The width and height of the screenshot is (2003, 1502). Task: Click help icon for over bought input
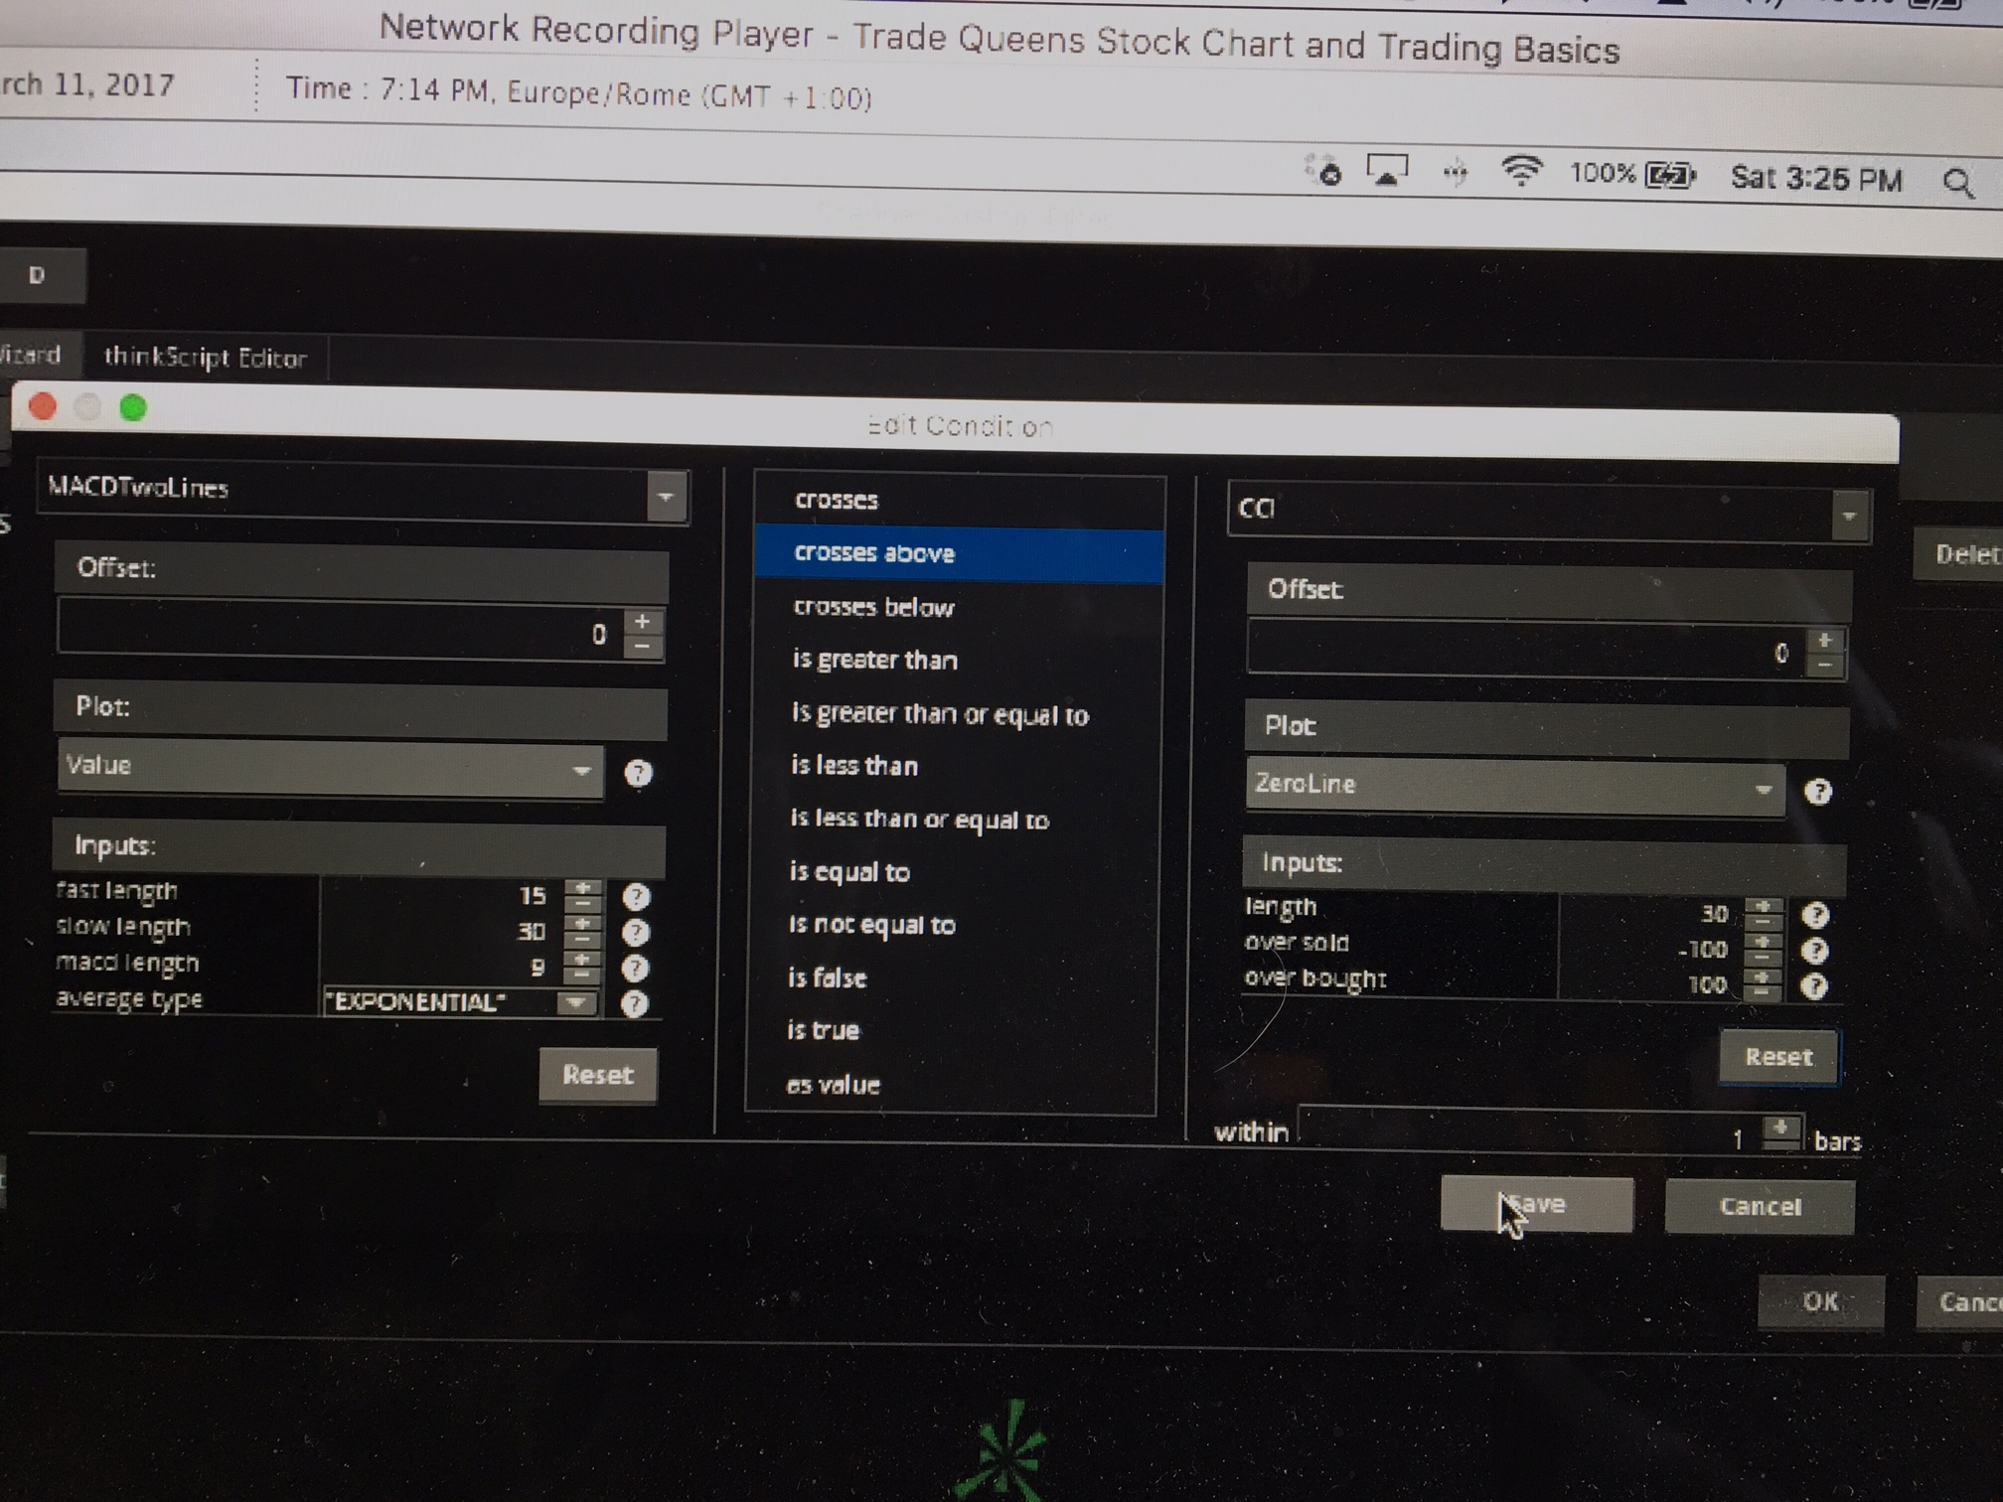(1814, 985)
